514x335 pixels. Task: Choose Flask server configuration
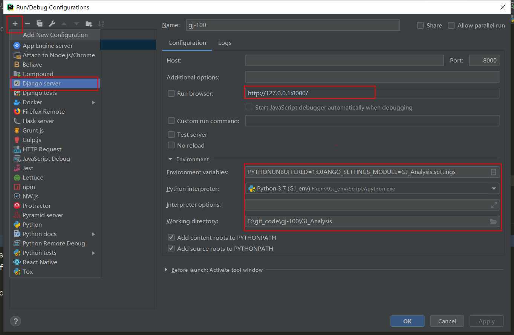pyautogui.click(x=55, y=121)
